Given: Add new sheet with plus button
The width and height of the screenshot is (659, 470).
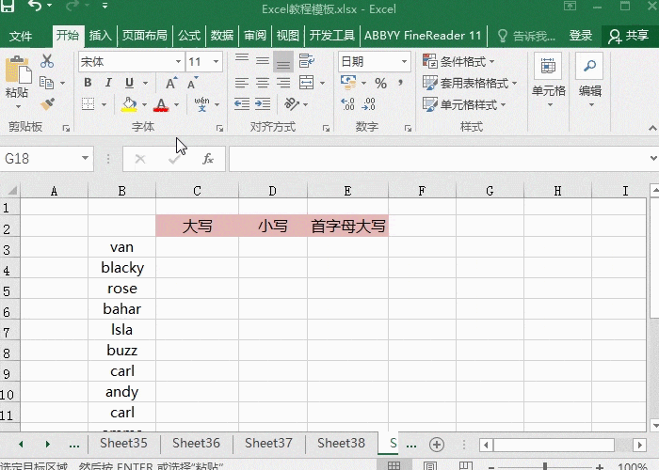Looking at the screenshot, I should [x=436, y=444].
